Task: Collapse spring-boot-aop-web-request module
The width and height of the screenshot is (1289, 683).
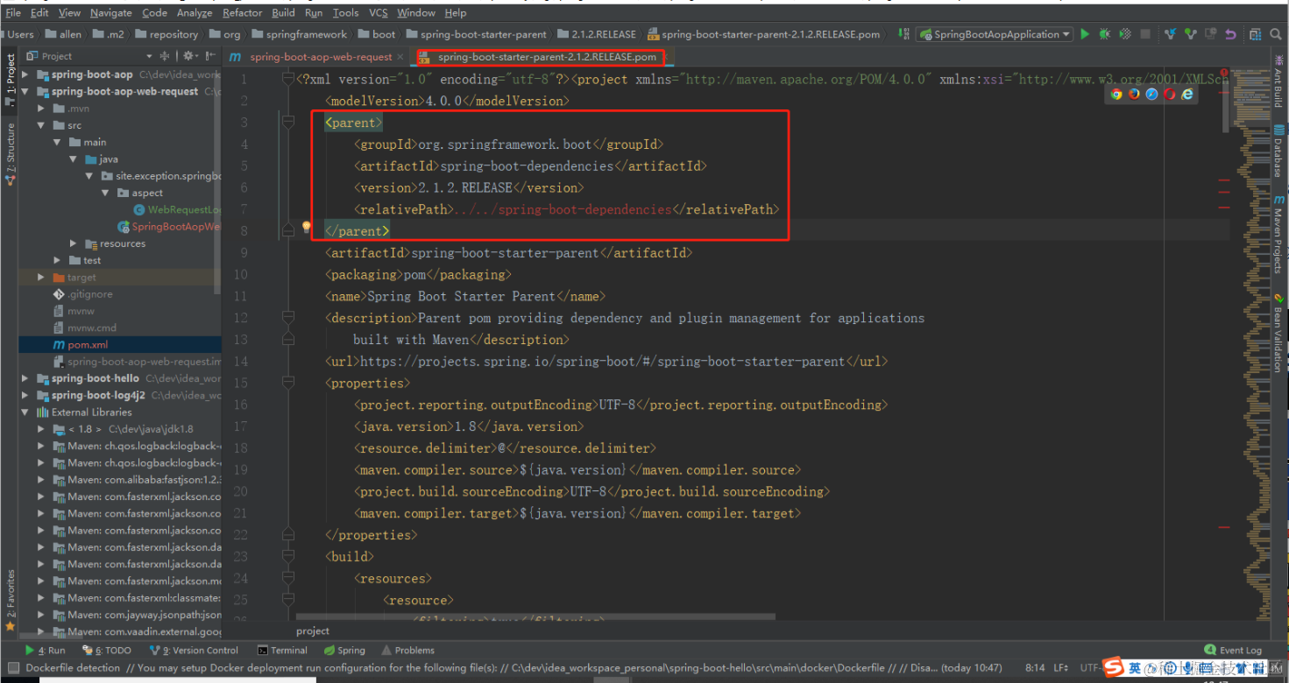Action: pos(25,91)
